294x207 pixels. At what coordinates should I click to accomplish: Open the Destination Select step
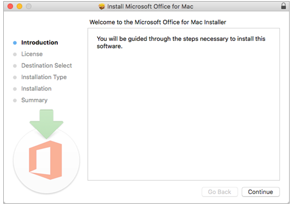46,66
